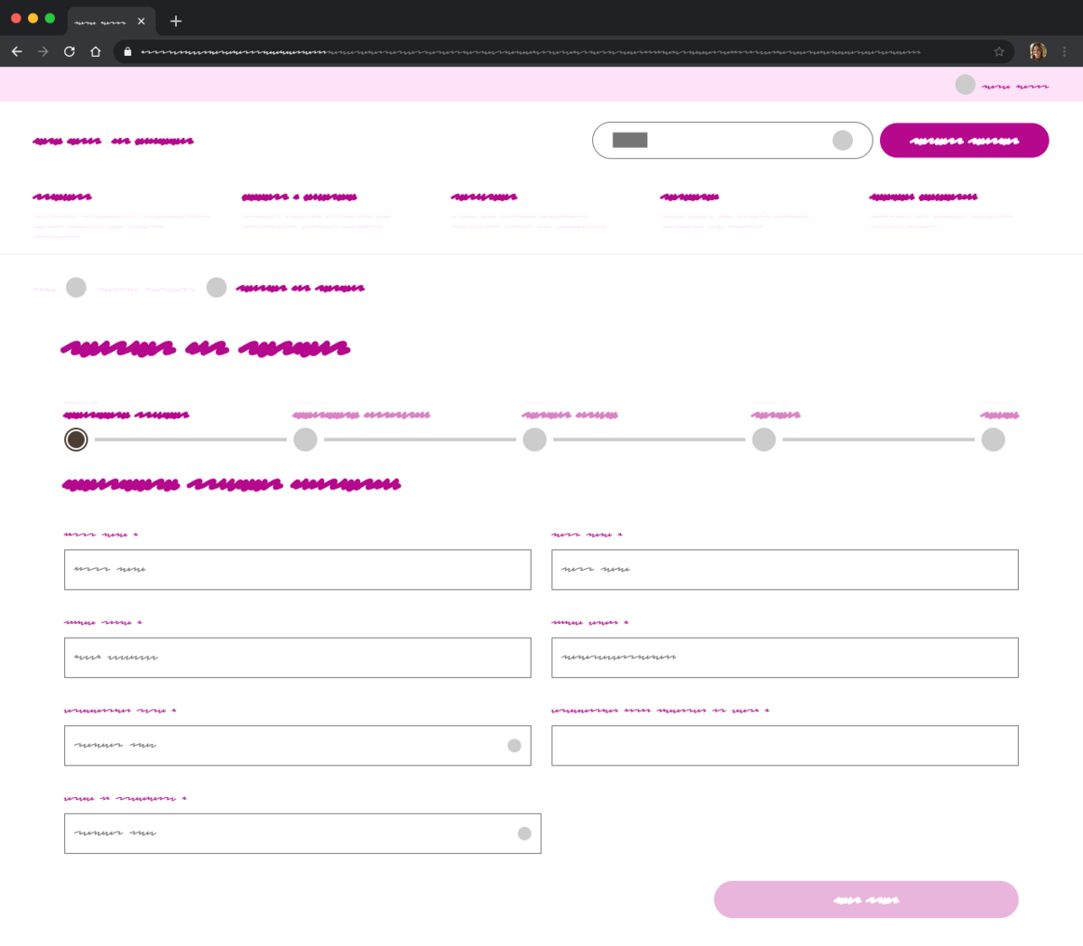Reload the page with the refresh icon
Screen dimensions: 1083x946
coord(69,51)
